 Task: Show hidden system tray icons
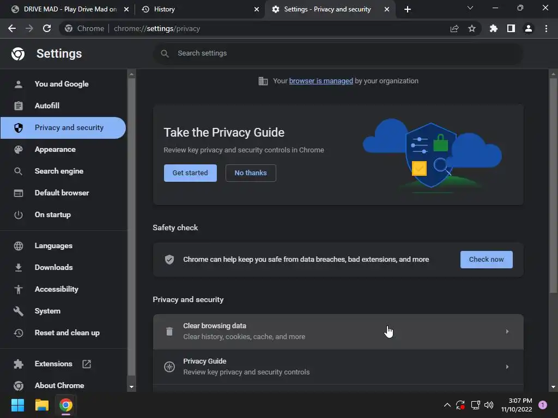tap(447, 405)
